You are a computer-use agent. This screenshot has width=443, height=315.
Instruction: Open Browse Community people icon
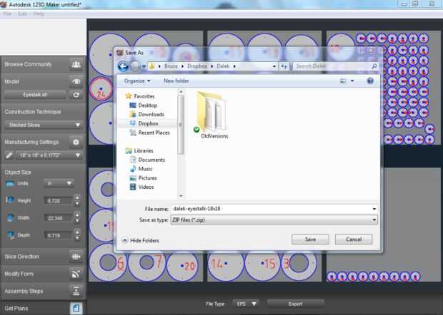coord(76,65)
